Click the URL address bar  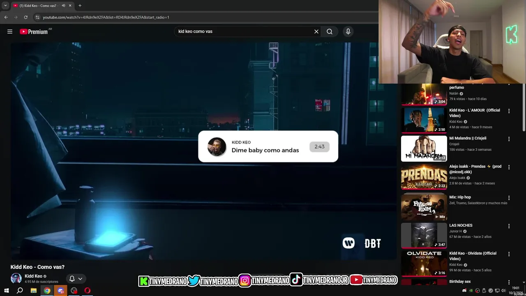[205, 17]
